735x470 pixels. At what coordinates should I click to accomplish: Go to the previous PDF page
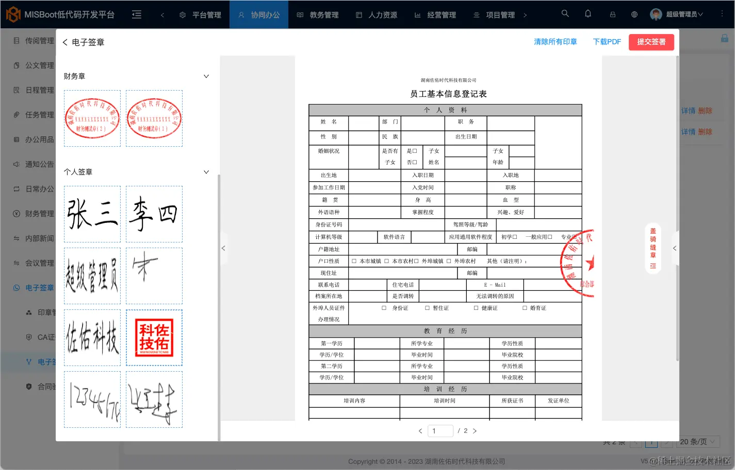tap(420, 431)
